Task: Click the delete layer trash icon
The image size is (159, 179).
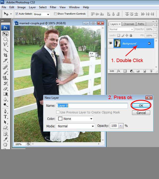Action: click(x=151, y=71)
